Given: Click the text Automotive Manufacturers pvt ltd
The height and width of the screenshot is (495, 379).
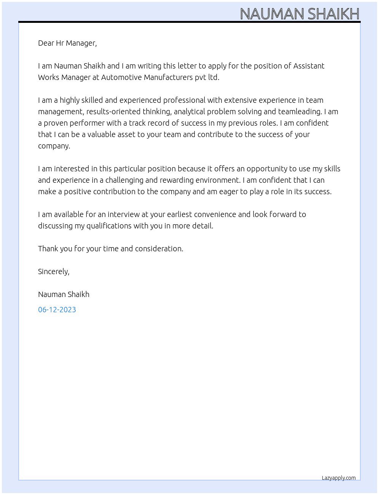Looking at the screenshot, I should point(160,77).
